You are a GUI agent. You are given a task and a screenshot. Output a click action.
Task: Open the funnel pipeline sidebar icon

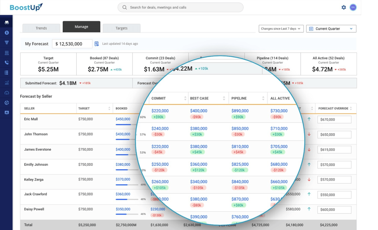click(7, 43)
